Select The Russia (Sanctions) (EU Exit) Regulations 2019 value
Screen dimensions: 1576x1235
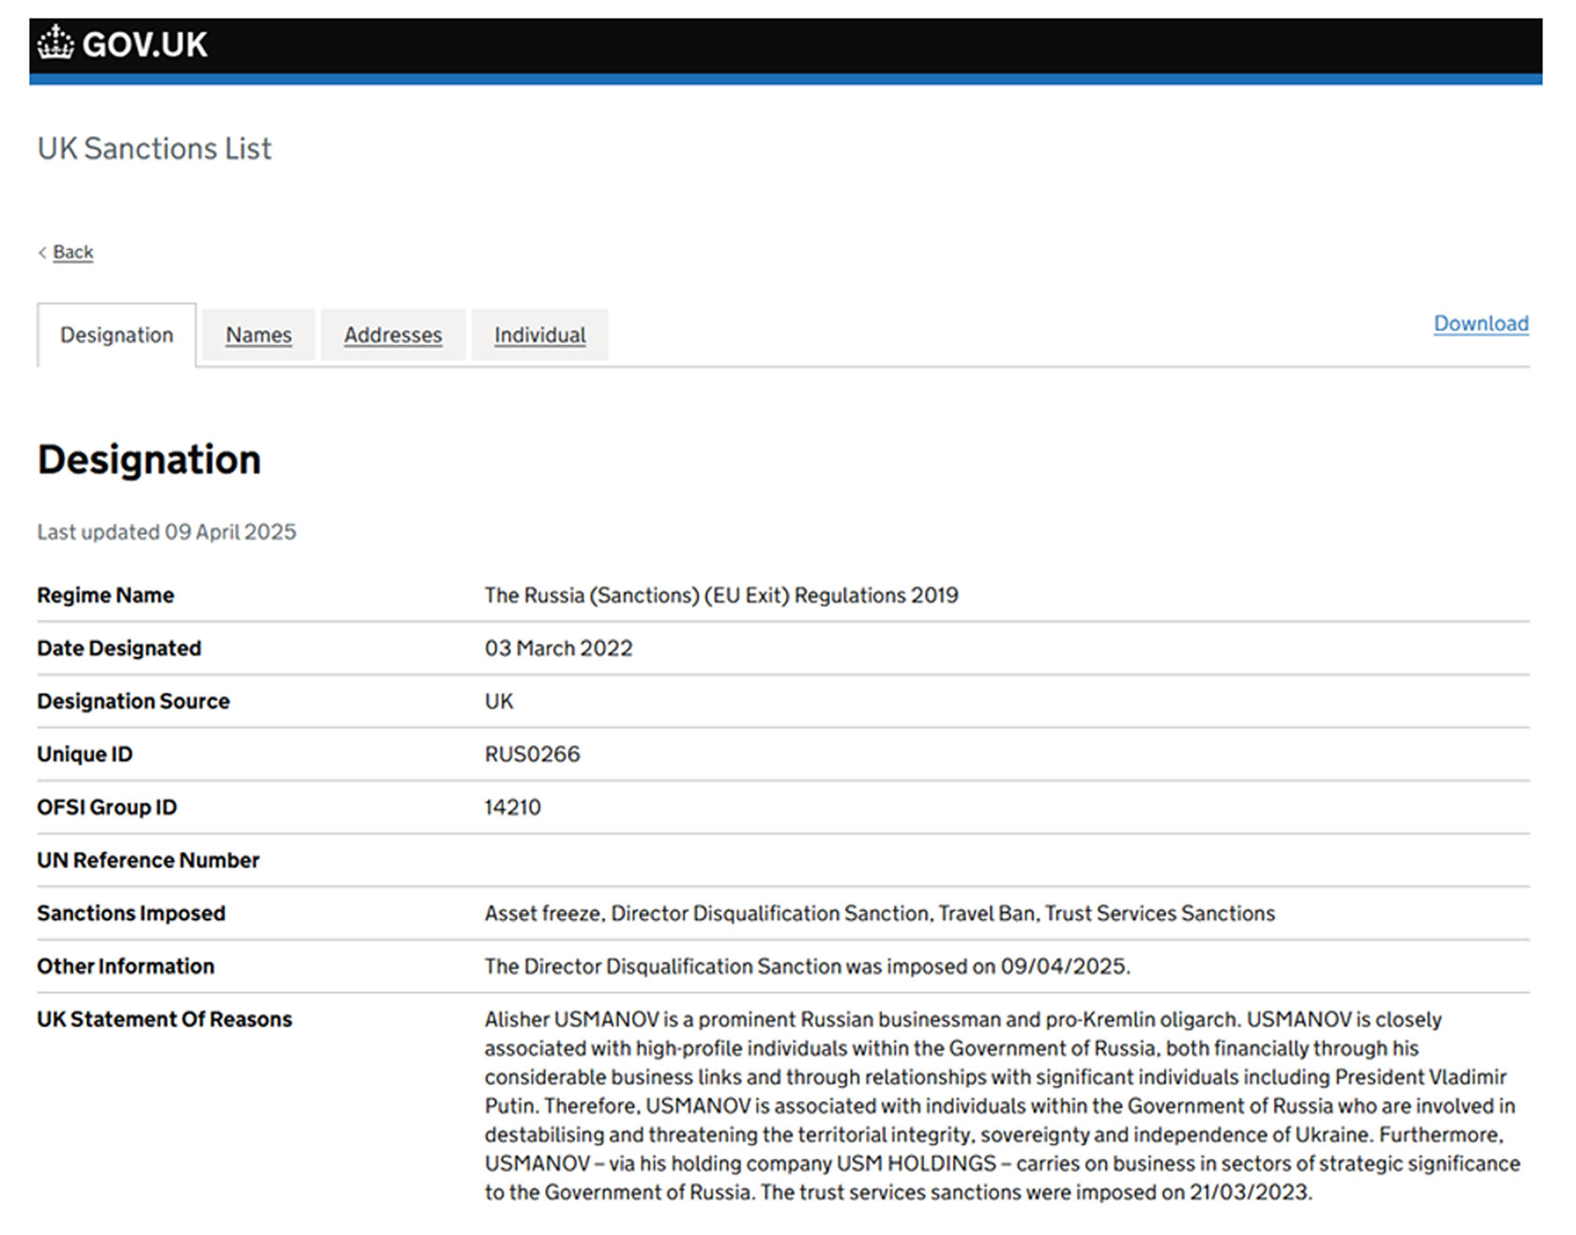(721, 595)
